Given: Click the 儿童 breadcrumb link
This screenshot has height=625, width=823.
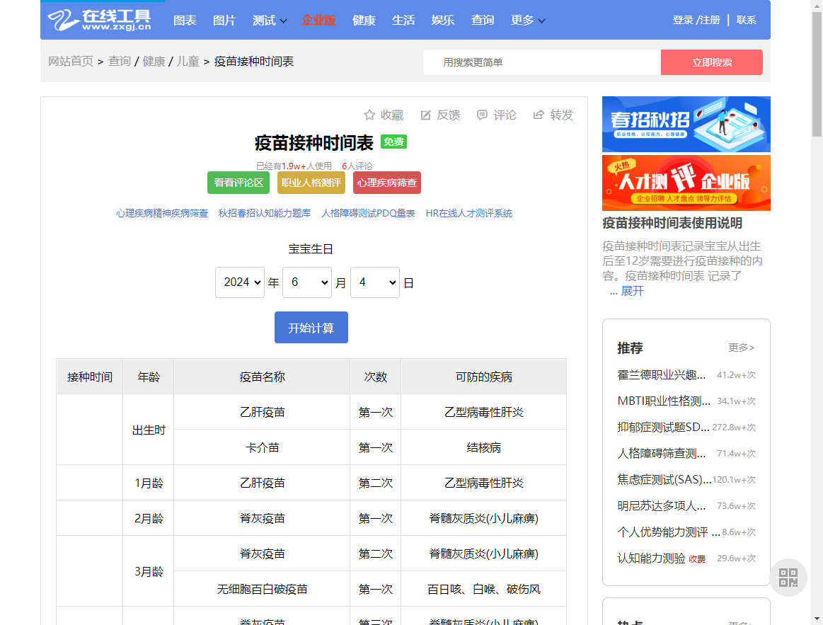Looking at the screenshot, I should click(x=188, y=62).
